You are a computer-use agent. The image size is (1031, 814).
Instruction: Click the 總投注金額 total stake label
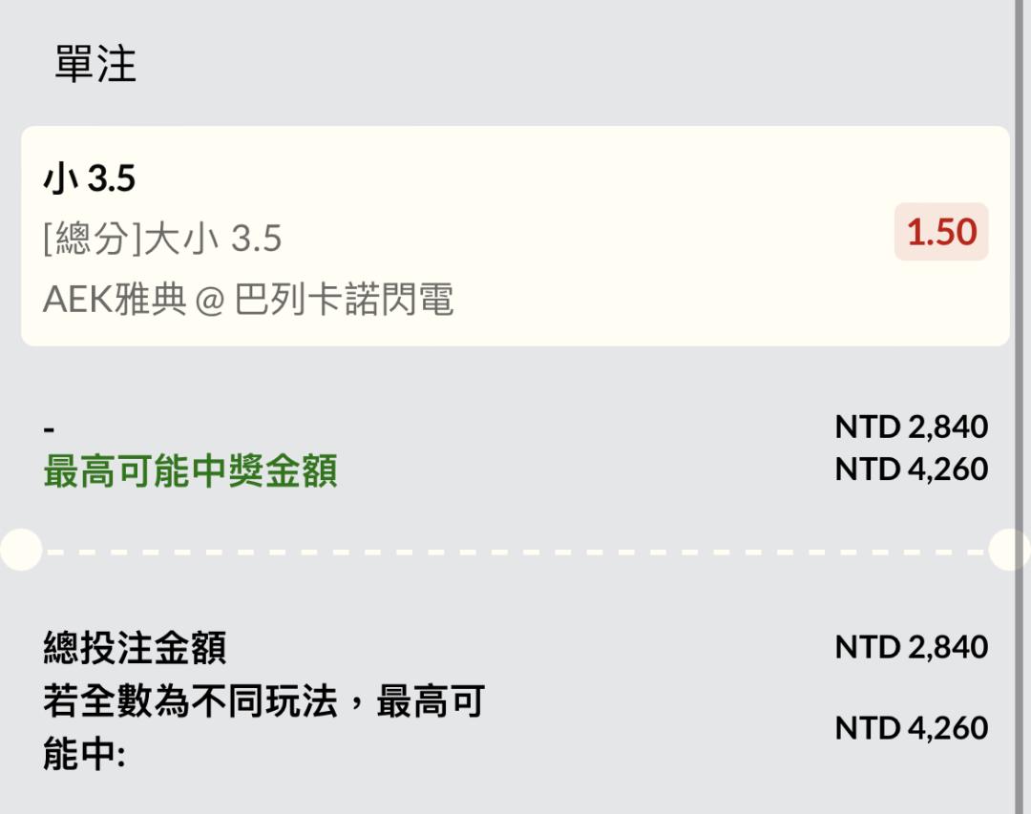tap(135, 648)
